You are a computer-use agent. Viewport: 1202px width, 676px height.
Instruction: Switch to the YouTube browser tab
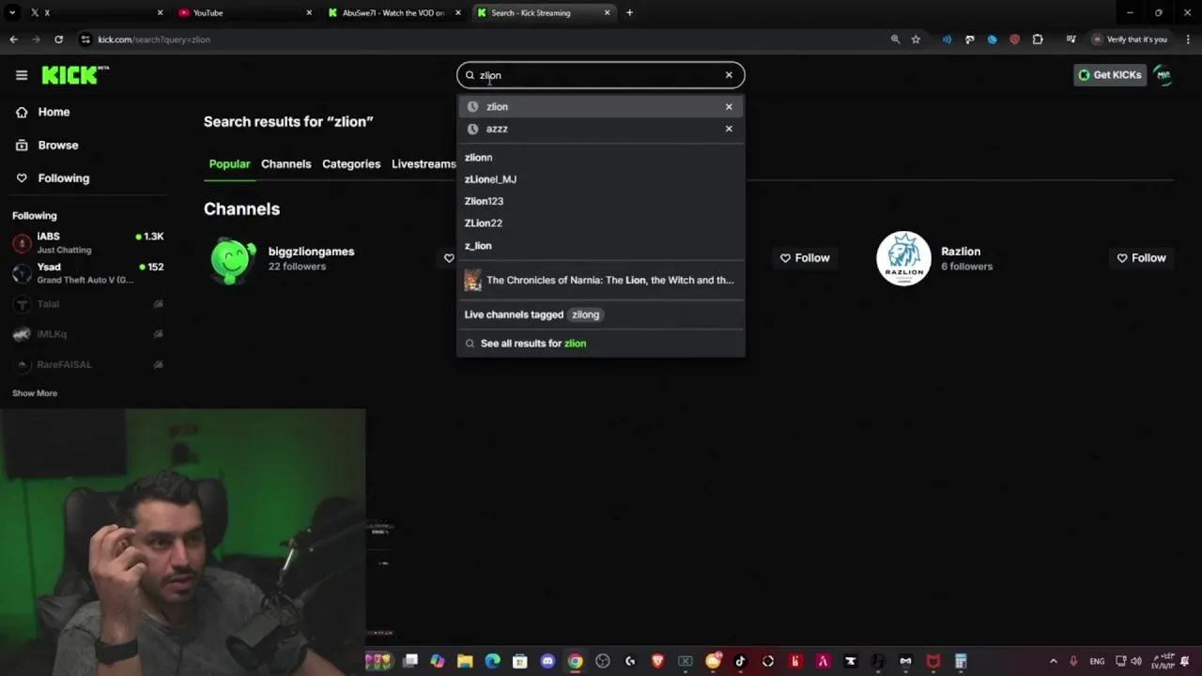click(x=244, y=12)
